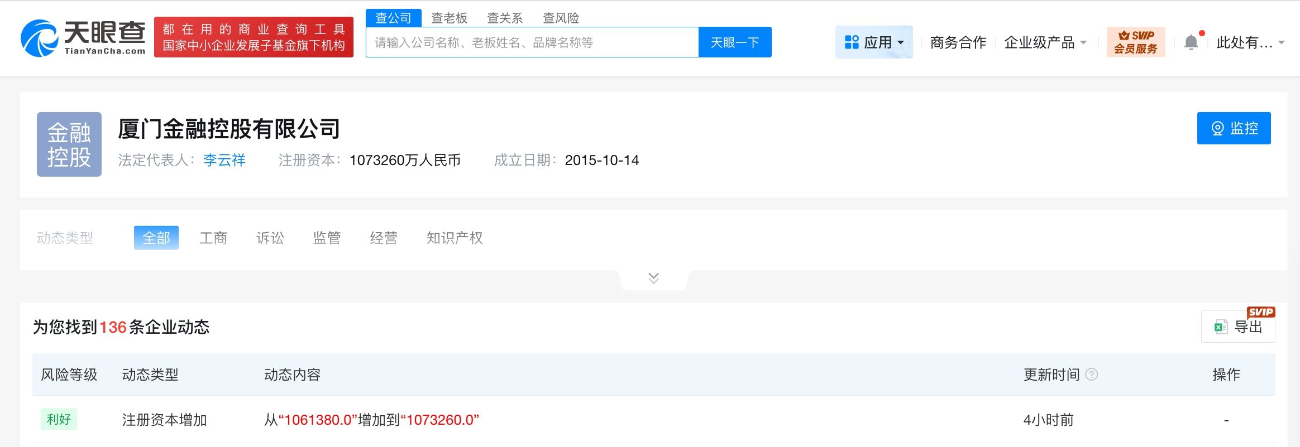
Task: Select the 查公司 search tab
Action: (393, 18)
